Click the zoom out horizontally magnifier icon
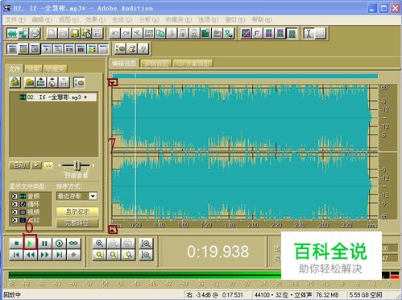402x300 pixels. [114, 244]
